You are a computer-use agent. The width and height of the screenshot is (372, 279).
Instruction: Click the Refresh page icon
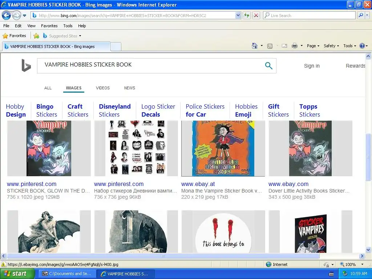coord(247,15)
